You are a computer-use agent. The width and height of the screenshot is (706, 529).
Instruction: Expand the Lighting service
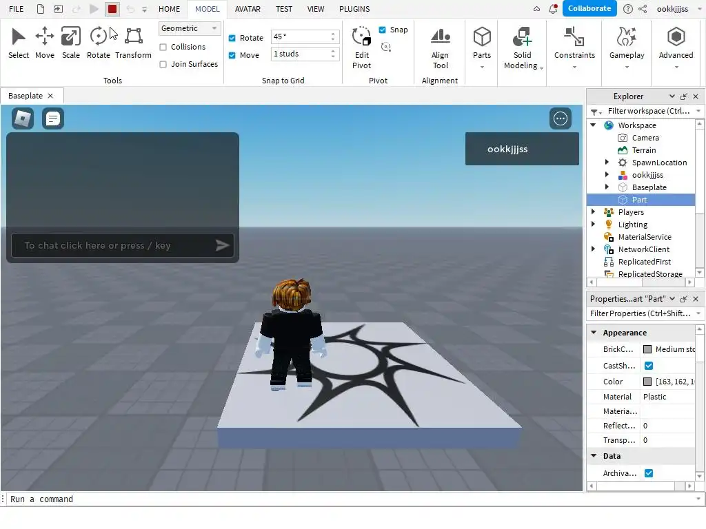593,224
